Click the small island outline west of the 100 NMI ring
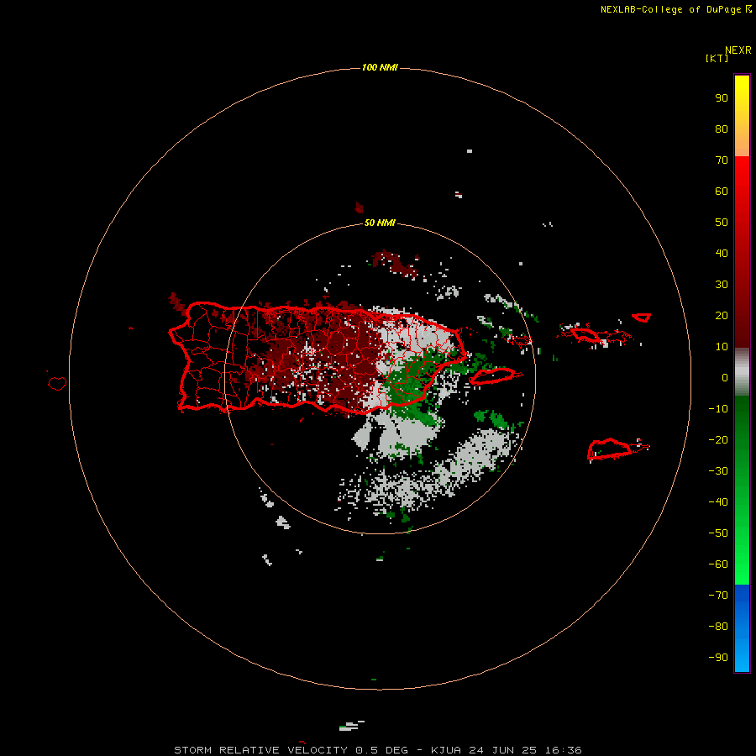 (x=57, y=383)
